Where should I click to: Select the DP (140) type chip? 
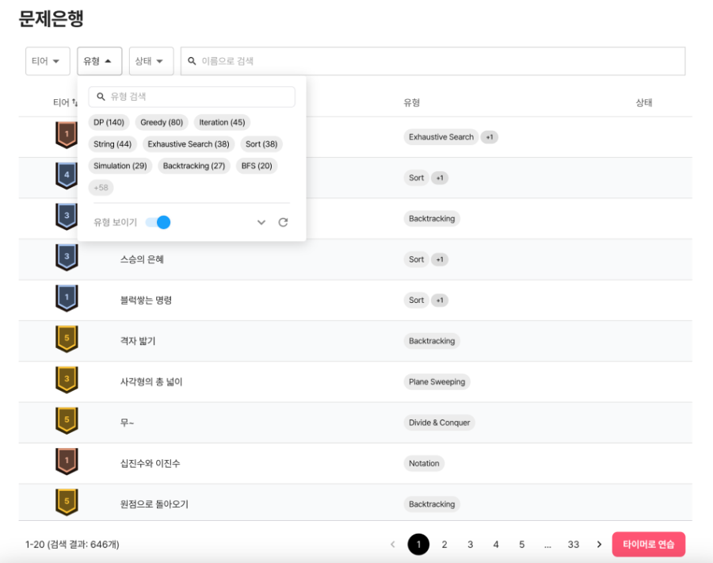(109, 122)
